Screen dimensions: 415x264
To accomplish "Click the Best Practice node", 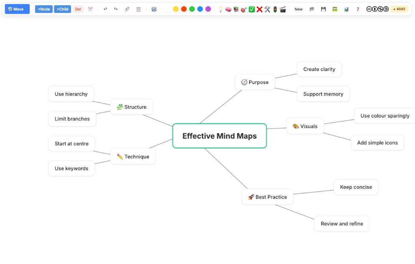I will click(267, 197).
